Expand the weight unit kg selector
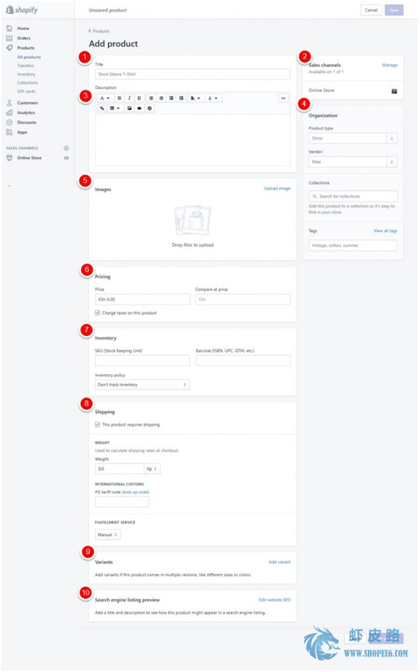The height and width of the screenshot is (672, 420). pyautogui.click(x=152, y=469)
